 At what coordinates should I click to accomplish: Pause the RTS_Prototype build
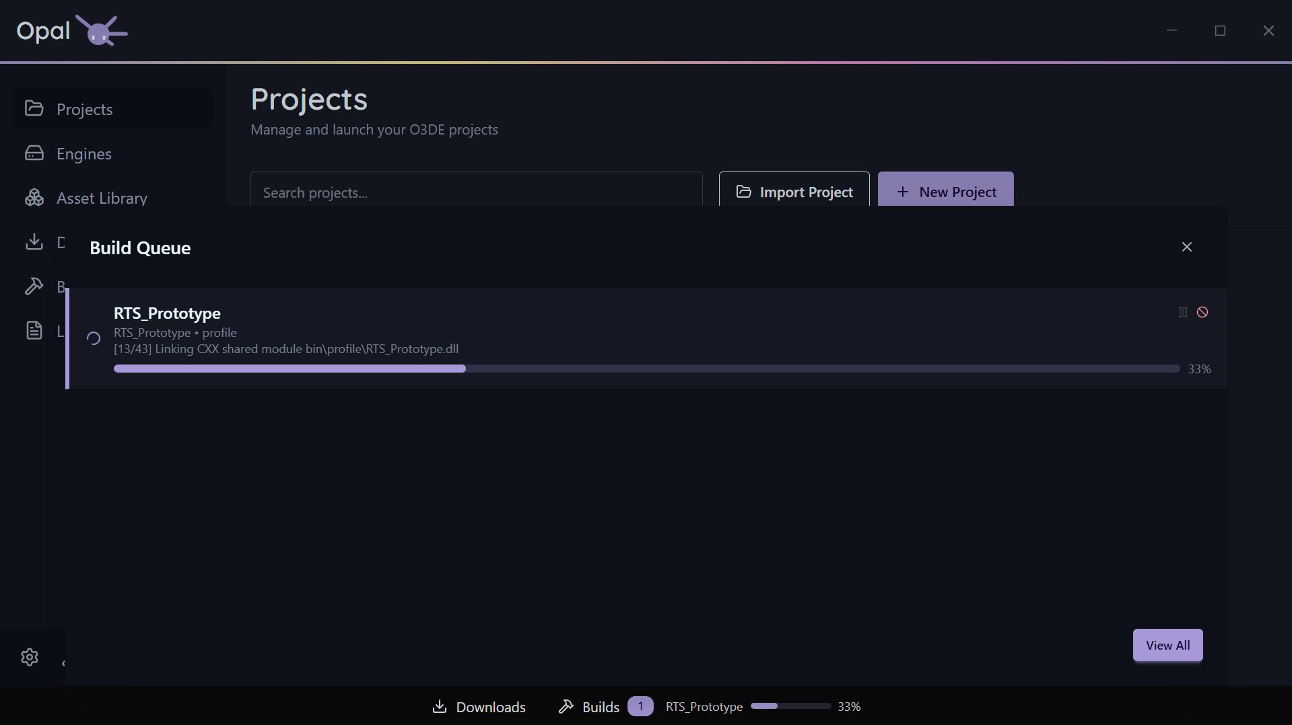click(1183, 312)
